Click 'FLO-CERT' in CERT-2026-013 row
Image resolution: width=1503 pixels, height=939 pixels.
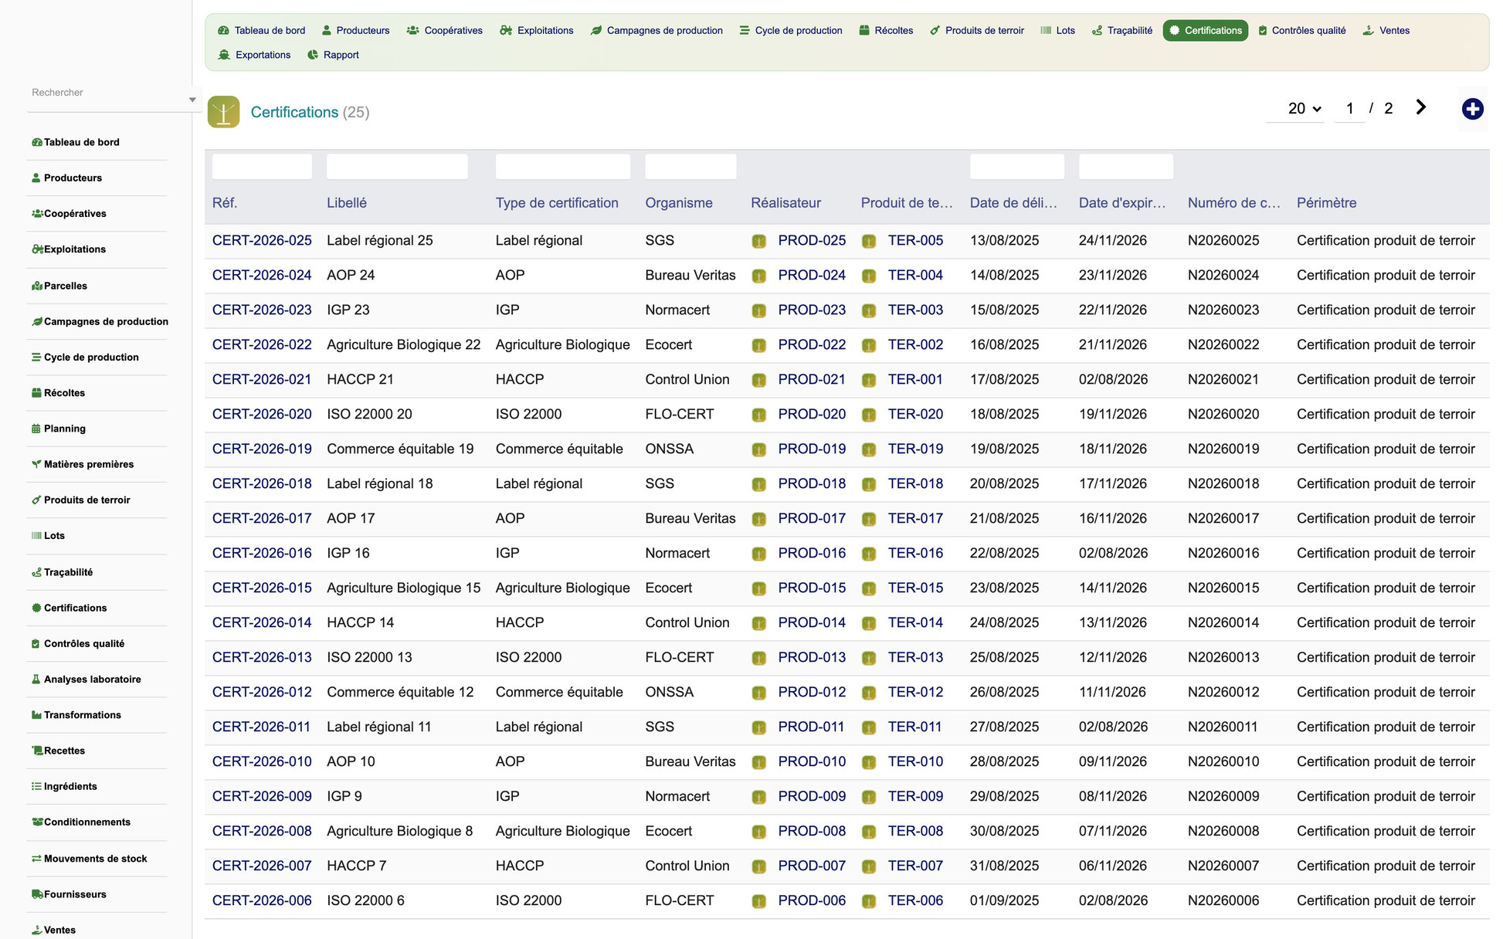680,658
